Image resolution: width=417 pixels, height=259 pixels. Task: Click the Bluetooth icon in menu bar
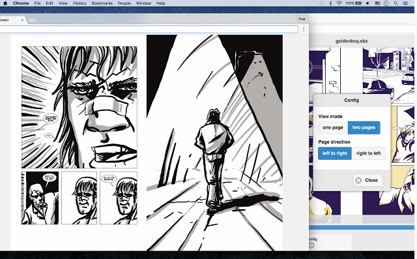pos(330,3)
